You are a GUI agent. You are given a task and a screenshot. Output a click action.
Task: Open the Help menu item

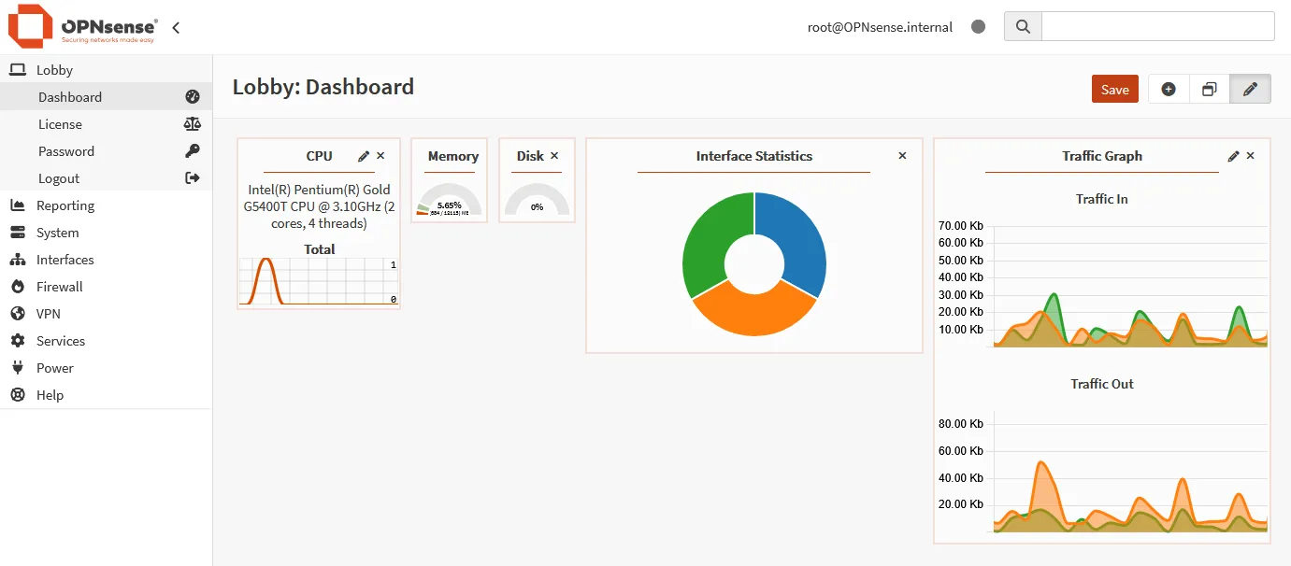pyautogui.click(x=50, y=394)
